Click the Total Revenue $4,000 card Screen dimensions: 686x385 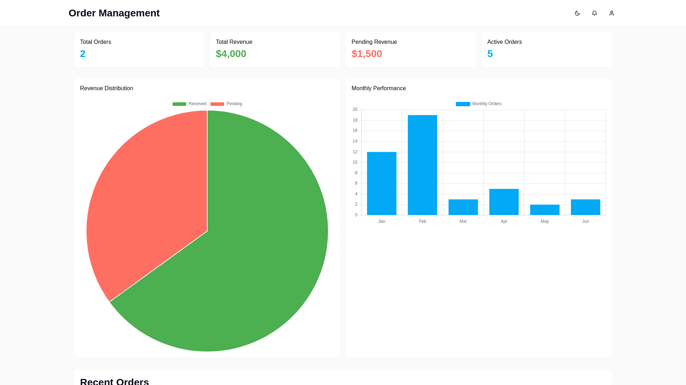pyautogui.click(x=275, y=49)
